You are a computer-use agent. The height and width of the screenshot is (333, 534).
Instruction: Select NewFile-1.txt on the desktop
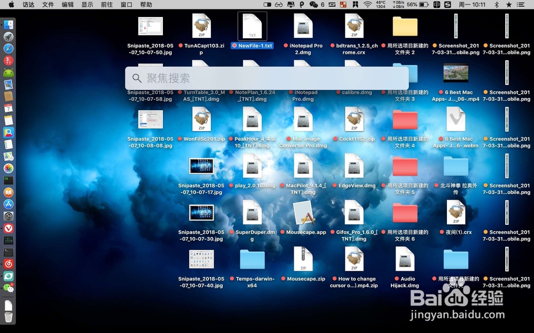(252, 26)
